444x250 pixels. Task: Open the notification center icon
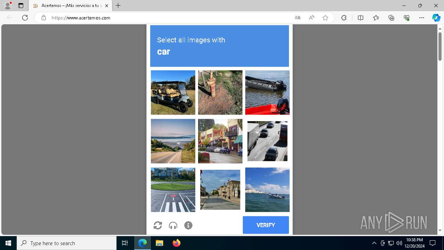tap(433, 243)
